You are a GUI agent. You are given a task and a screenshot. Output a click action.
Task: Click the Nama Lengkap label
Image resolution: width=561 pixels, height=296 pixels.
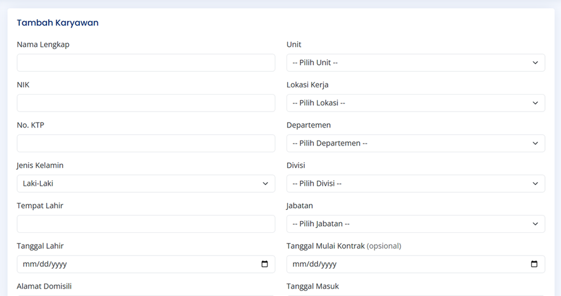[43, 45]
